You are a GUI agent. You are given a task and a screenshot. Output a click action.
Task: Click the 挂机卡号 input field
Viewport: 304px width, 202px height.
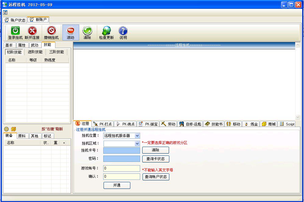pos(122,150)
